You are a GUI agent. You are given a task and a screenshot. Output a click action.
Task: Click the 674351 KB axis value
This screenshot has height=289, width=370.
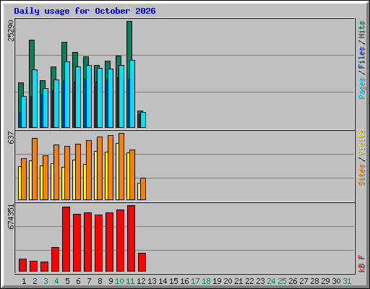pos(11,217)
